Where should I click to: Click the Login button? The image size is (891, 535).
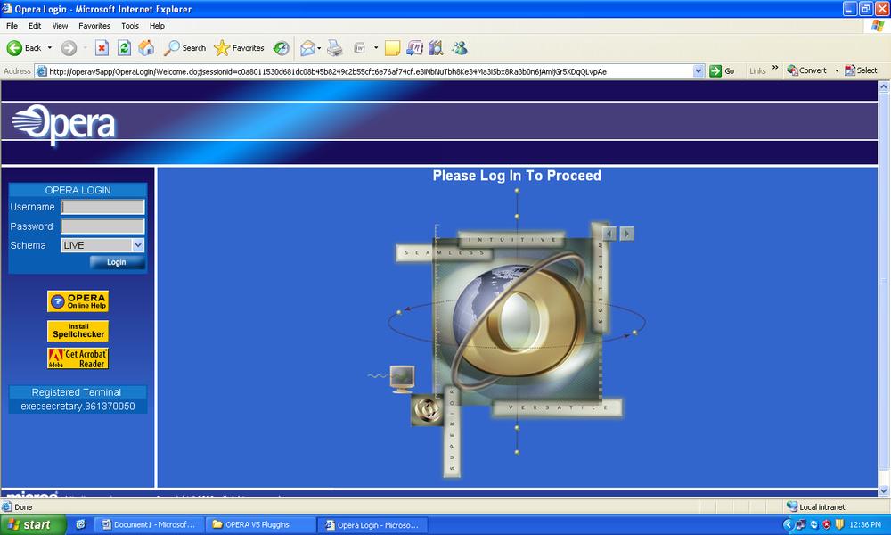117,262
